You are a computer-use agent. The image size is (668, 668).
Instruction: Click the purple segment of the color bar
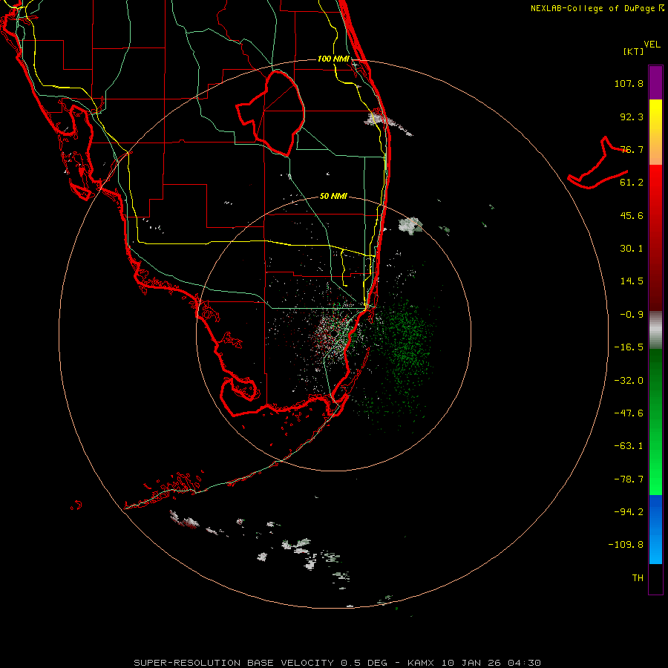click(x=655, y=82)
